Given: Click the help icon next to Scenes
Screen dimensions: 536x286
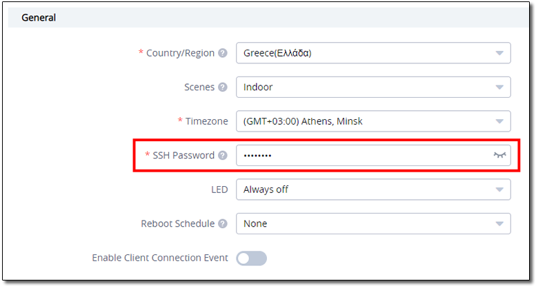Looking at the screenshot, I should (223, 87).
